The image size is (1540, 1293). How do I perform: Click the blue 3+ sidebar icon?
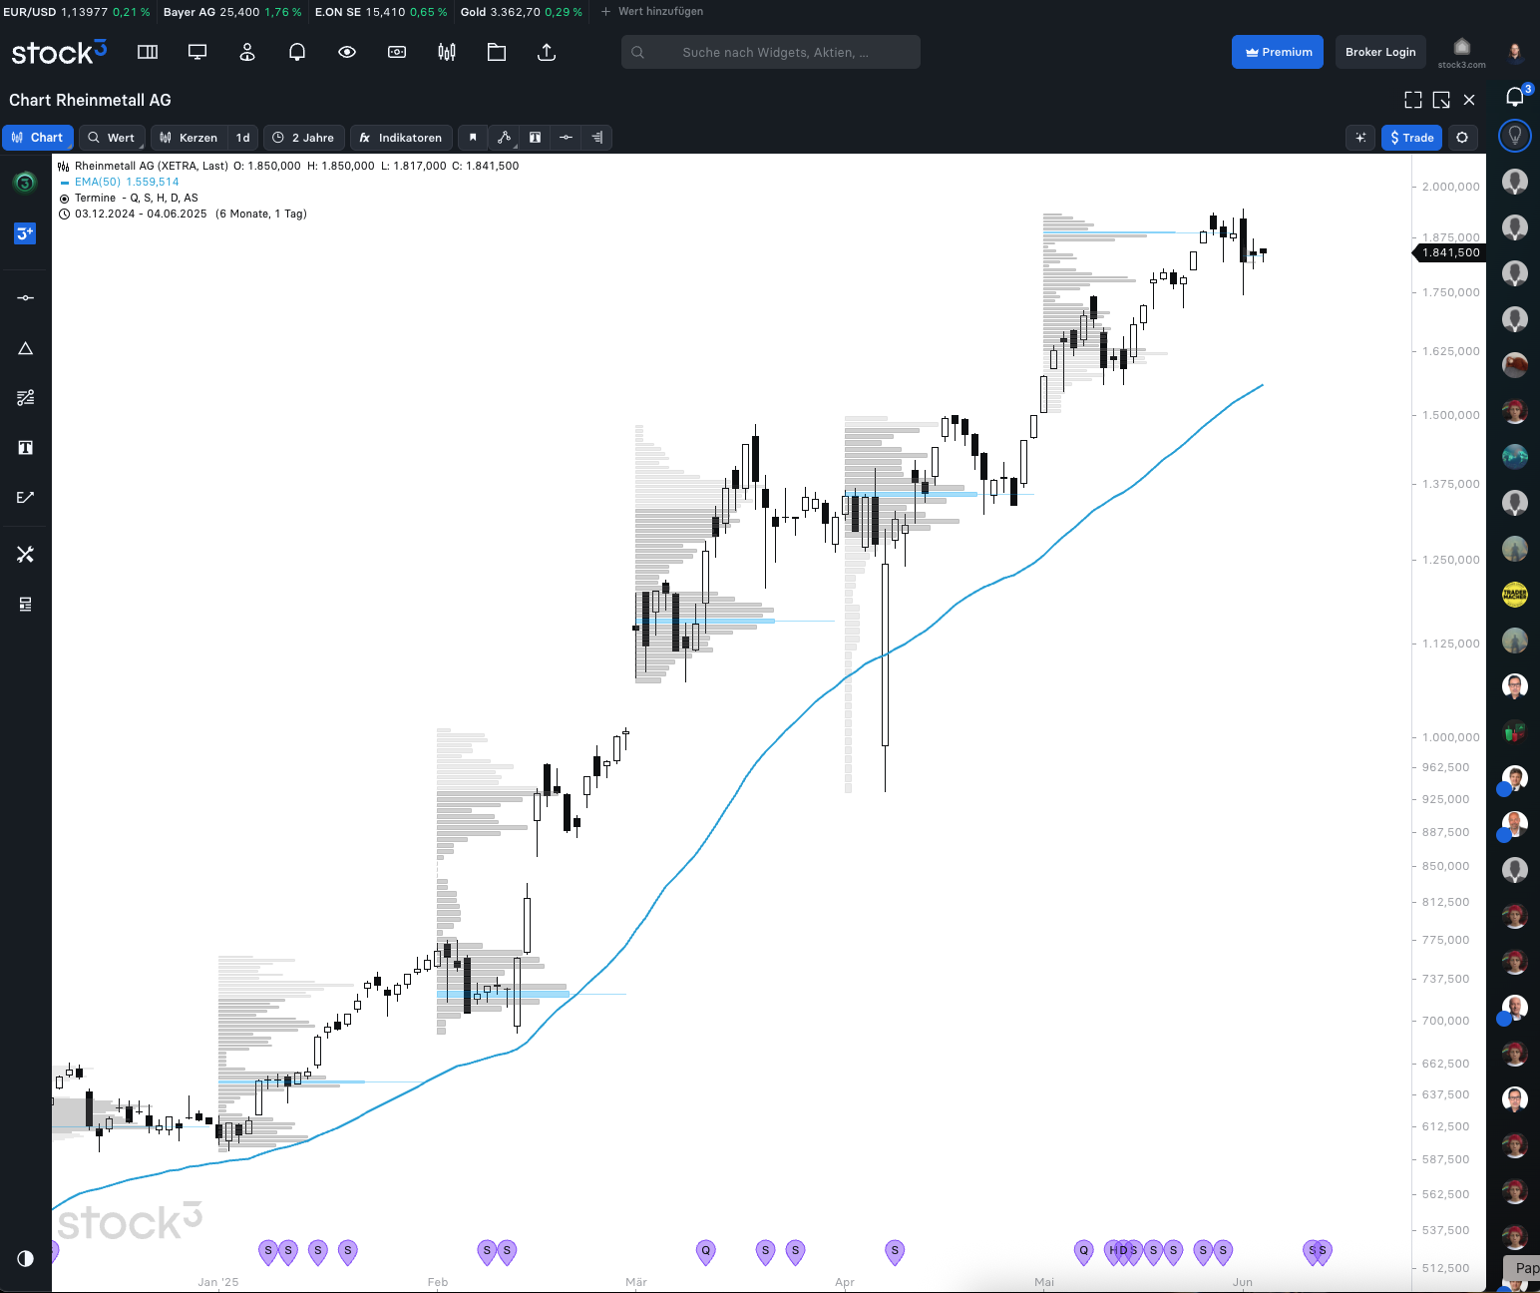pos(25,233)
